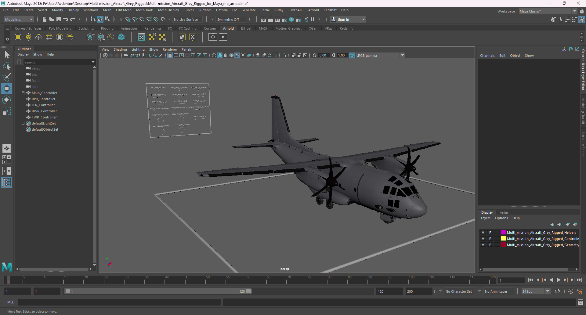586x315 pixels.
Task: Click Channels menu in Channel Box
Action: 487,56
